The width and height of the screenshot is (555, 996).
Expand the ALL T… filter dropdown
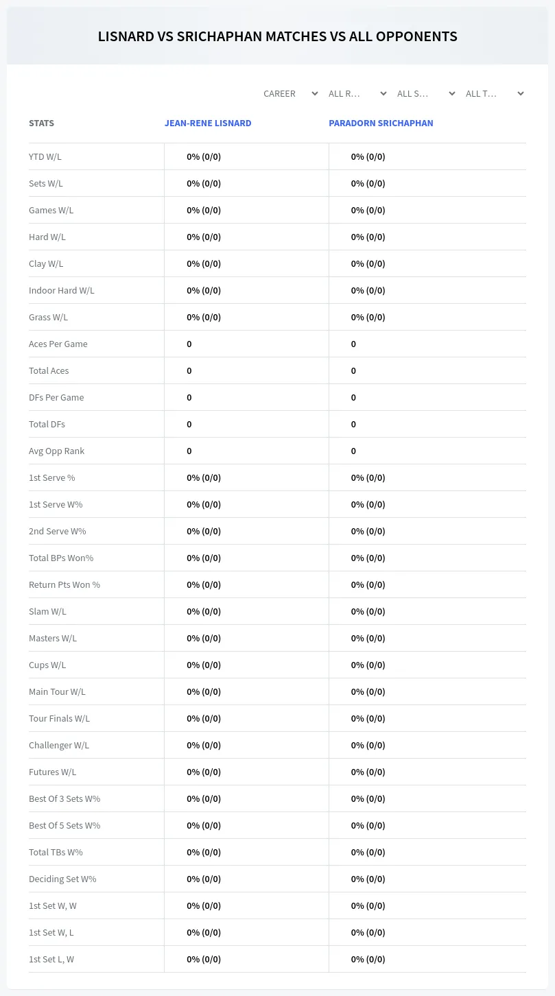click(x=494, y=93)
